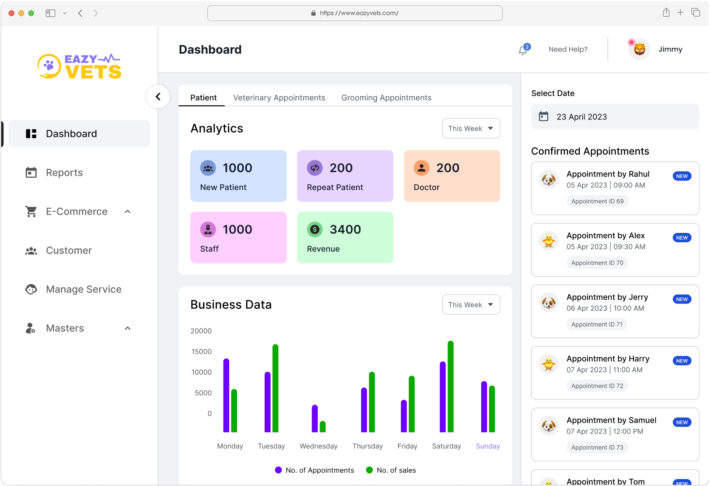Click the dog avatar on Jerry's appointment
This screenshot has height=486, width=710.
coord(549,302)
